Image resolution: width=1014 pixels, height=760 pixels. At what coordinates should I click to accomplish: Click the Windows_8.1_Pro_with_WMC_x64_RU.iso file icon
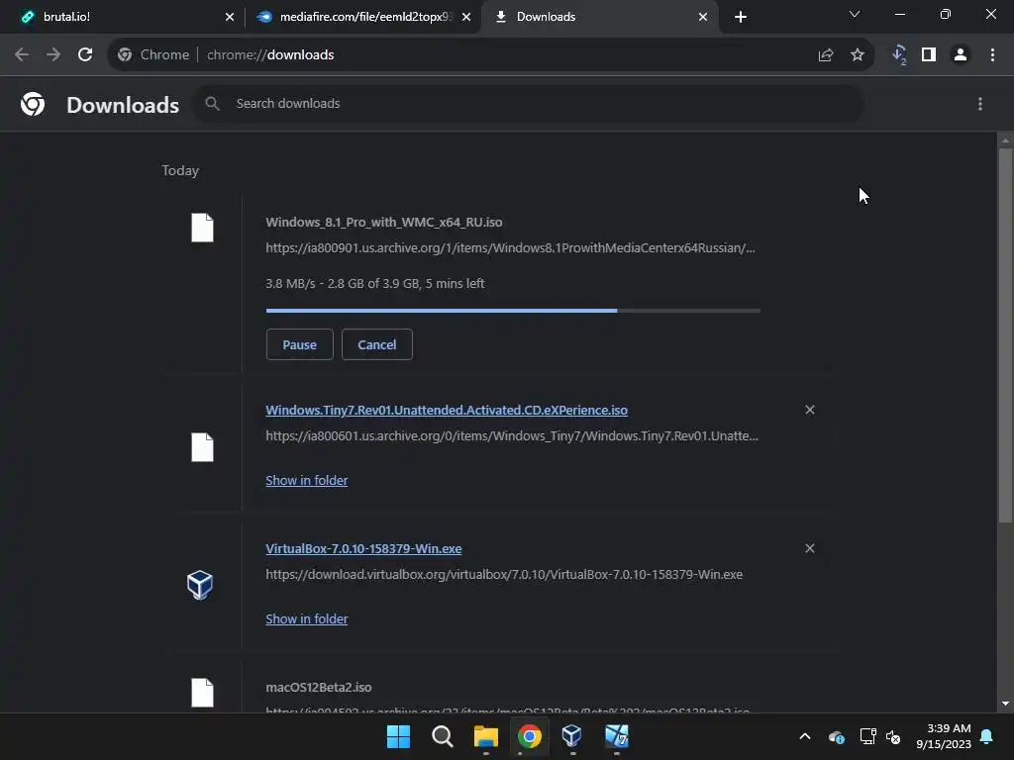click(x=202, y=228)
